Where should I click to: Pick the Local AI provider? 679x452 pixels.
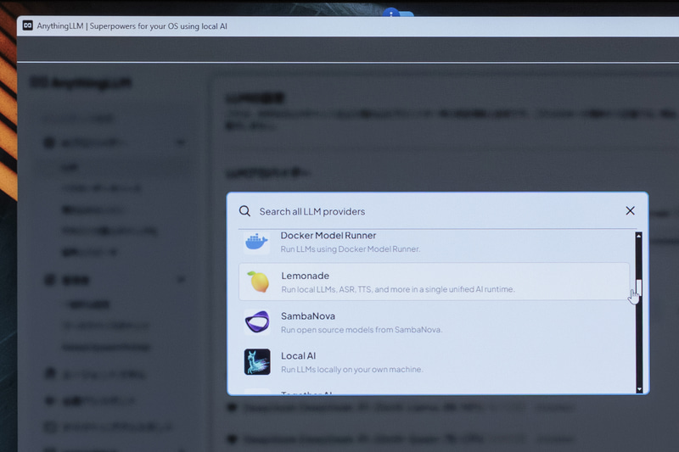[x=434, y=362]
